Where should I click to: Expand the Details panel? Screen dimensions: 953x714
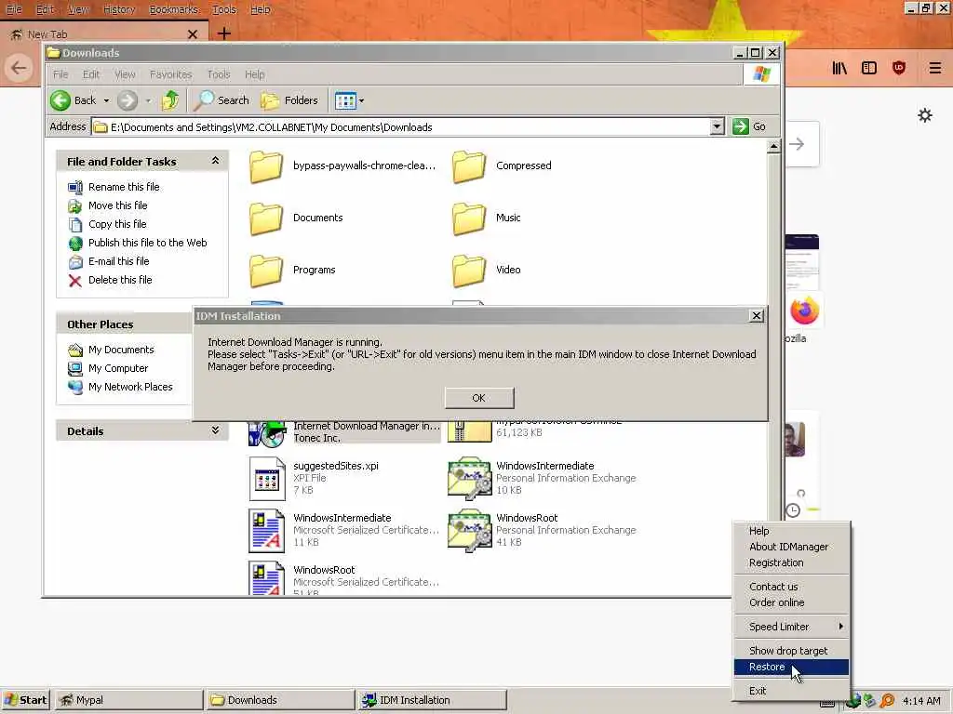215,430
